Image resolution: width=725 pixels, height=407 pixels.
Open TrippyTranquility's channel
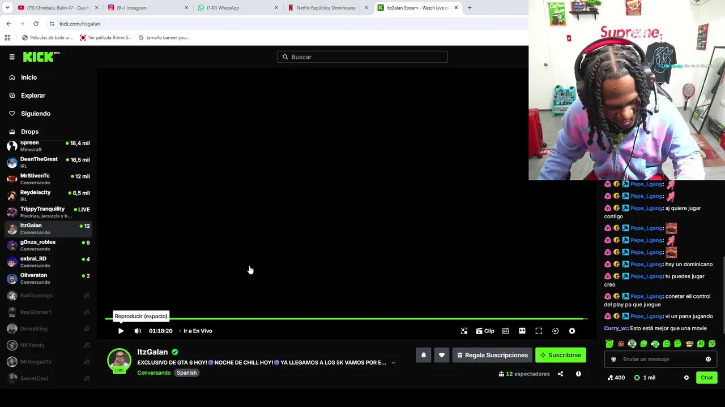click(x=48, y=212)
